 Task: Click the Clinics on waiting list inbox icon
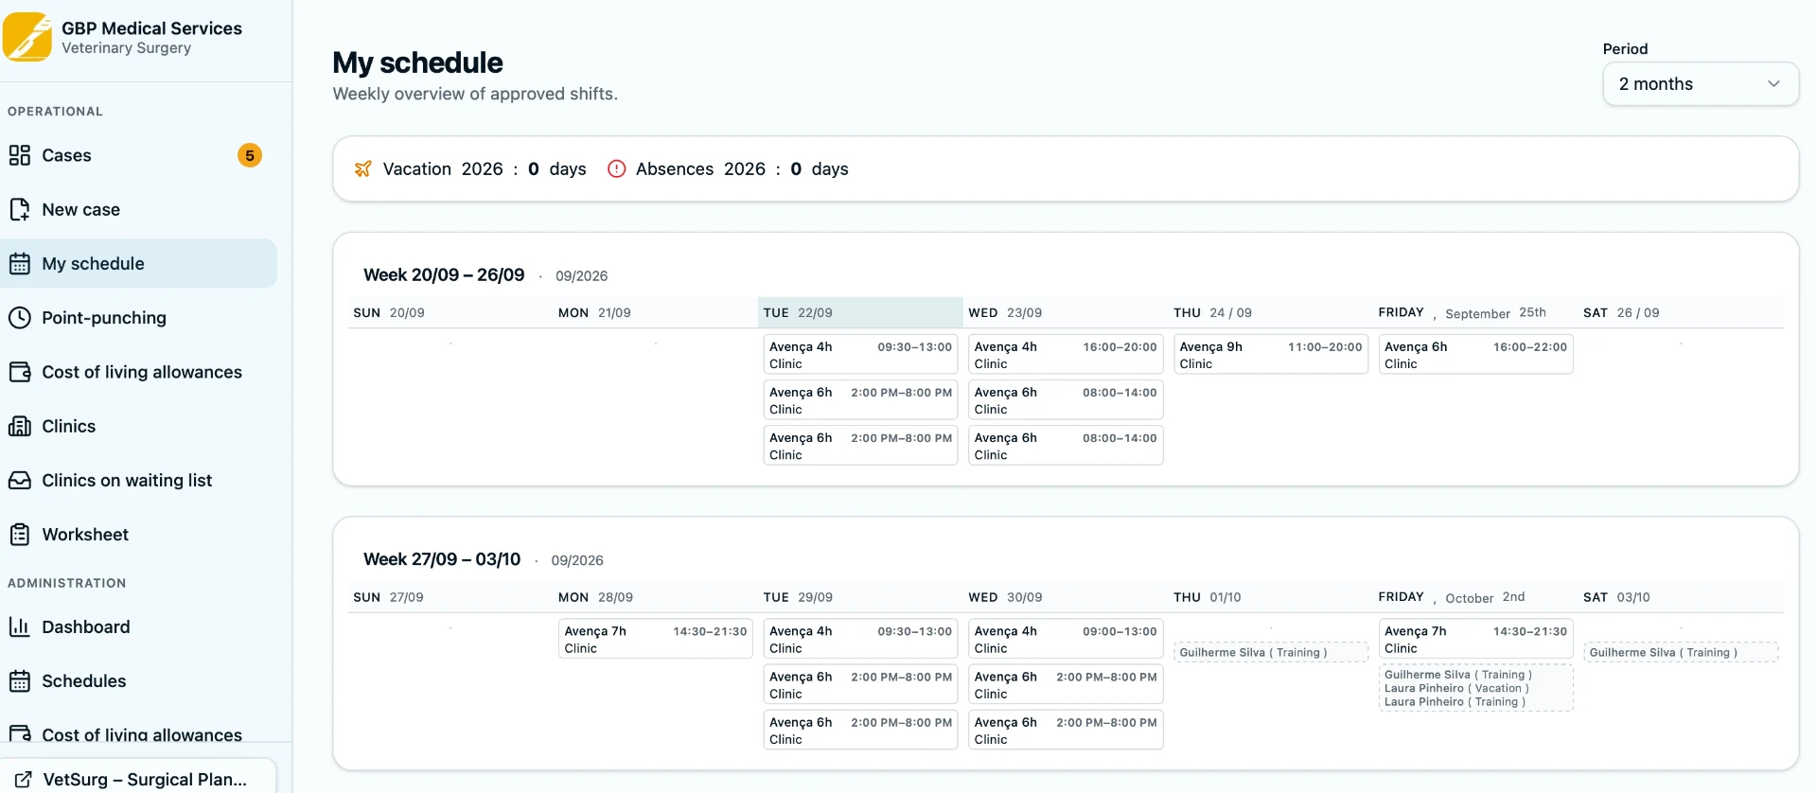coord(20,481)
